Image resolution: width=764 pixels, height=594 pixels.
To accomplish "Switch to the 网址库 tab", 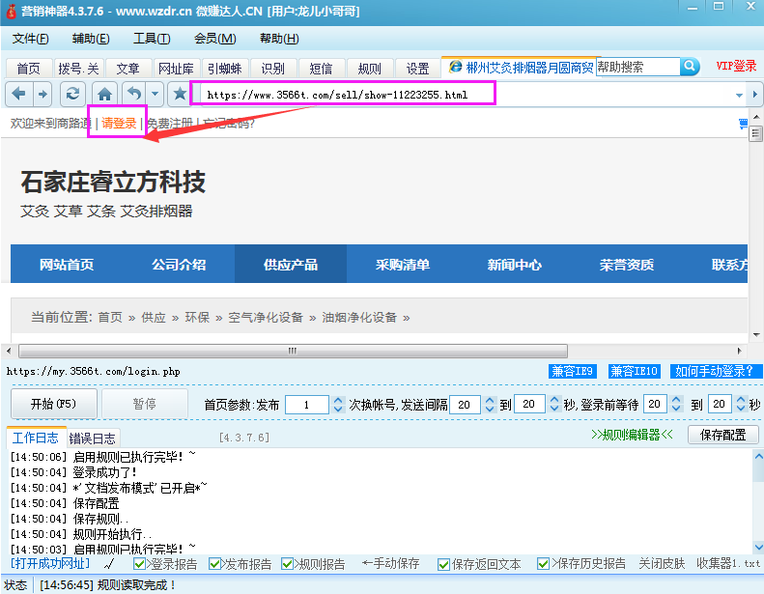I will (176, 69).
